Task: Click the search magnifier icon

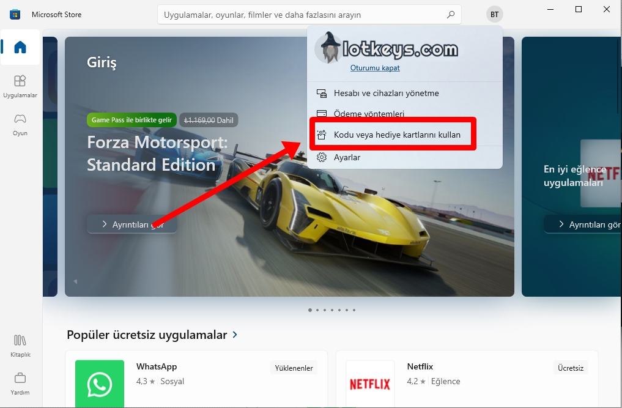Action: [x=451, y=15]
